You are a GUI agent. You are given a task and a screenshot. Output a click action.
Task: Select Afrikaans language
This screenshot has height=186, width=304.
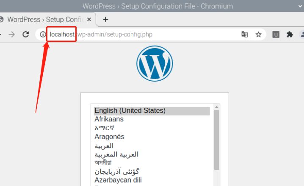[x=152, y=119]
